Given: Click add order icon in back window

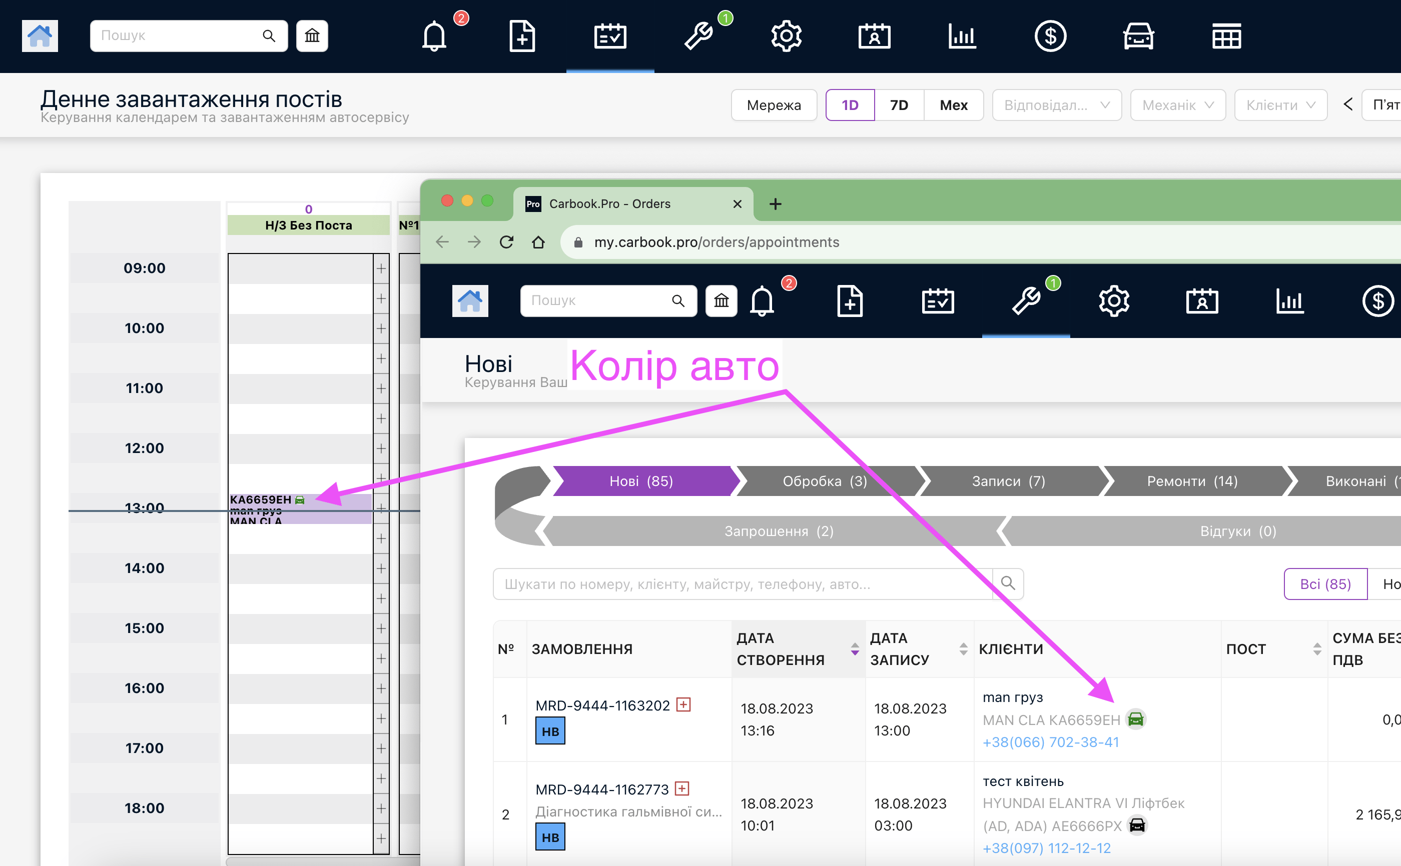Looking at the screenshot, I should [522, 36].
